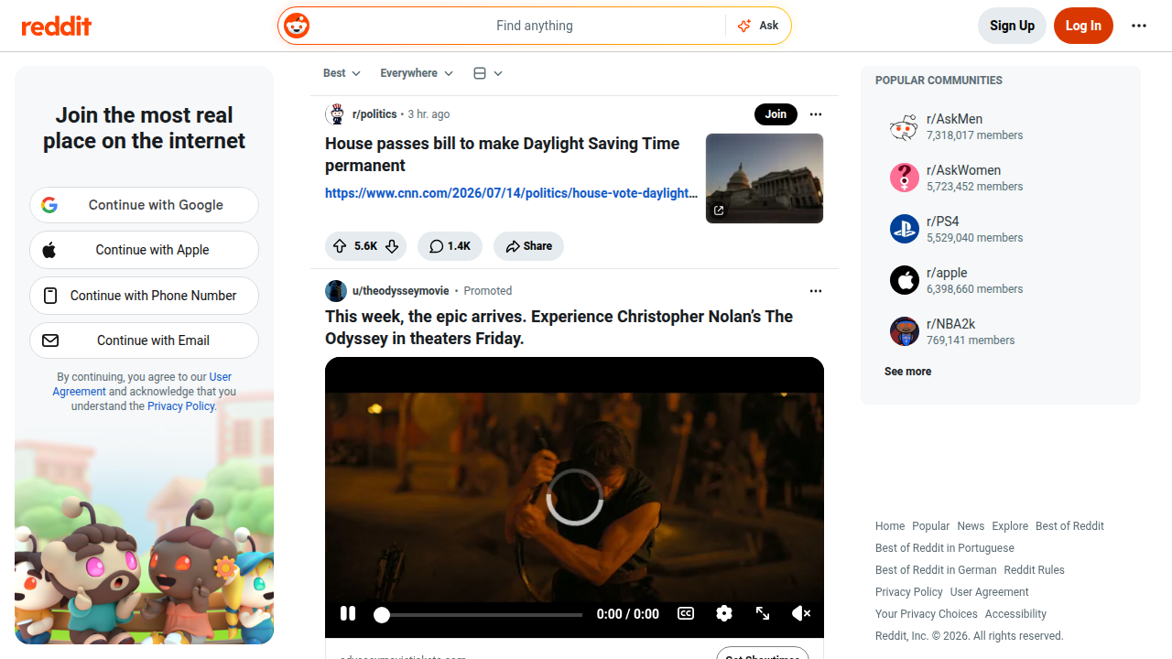Image resolution: width=1172 pixels, height=659 pixels.
Task: Downvote the Daylight Saving Time post
Action: (392, 246)
